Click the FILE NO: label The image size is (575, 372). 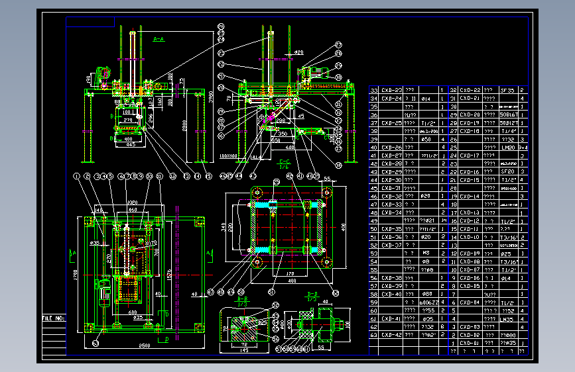coord(54,318)
